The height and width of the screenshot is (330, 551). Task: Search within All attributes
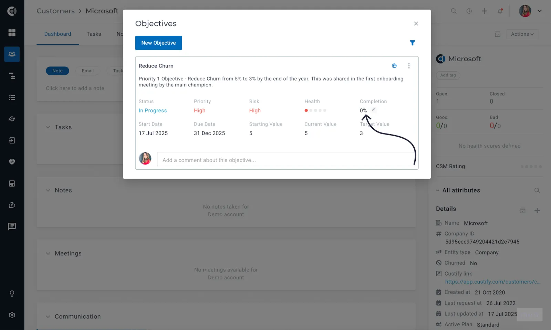tap(537, 190)
